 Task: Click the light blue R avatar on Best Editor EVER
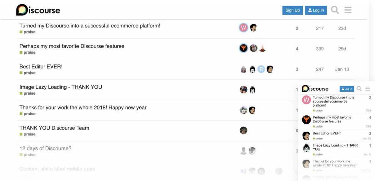click(261, 69)
